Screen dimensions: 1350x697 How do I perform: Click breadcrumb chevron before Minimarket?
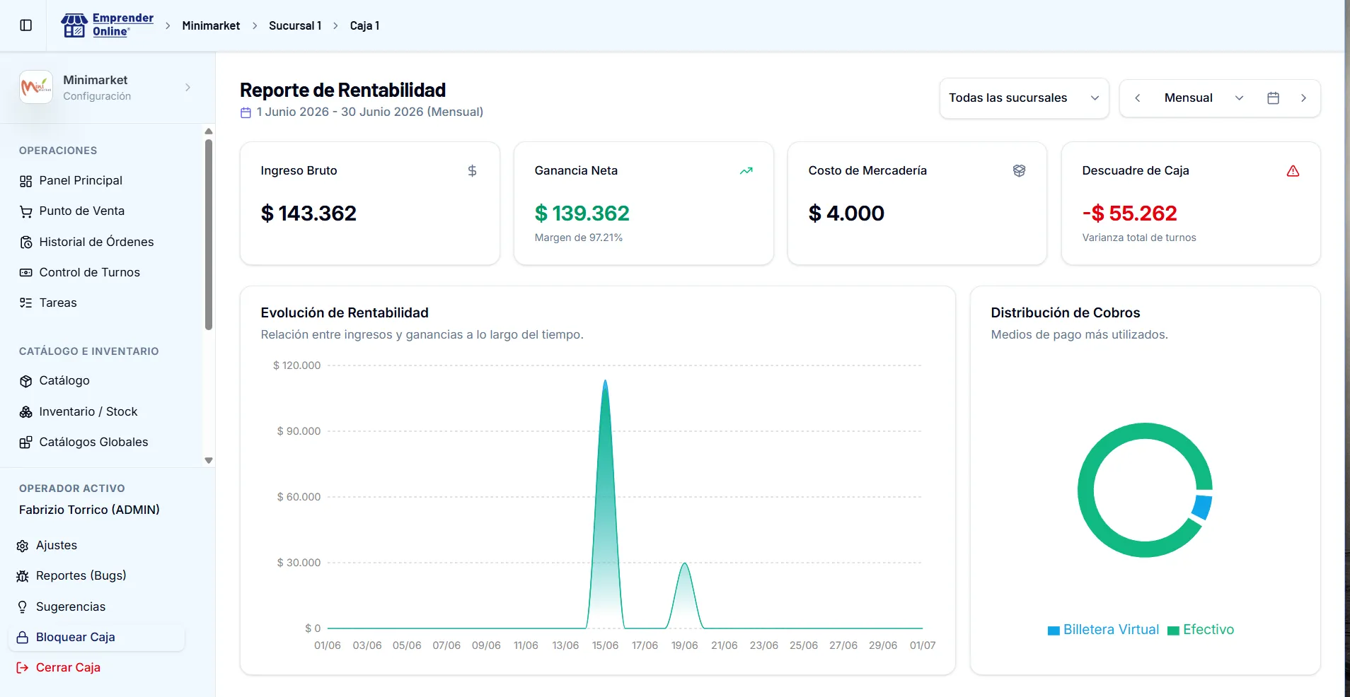168,26
